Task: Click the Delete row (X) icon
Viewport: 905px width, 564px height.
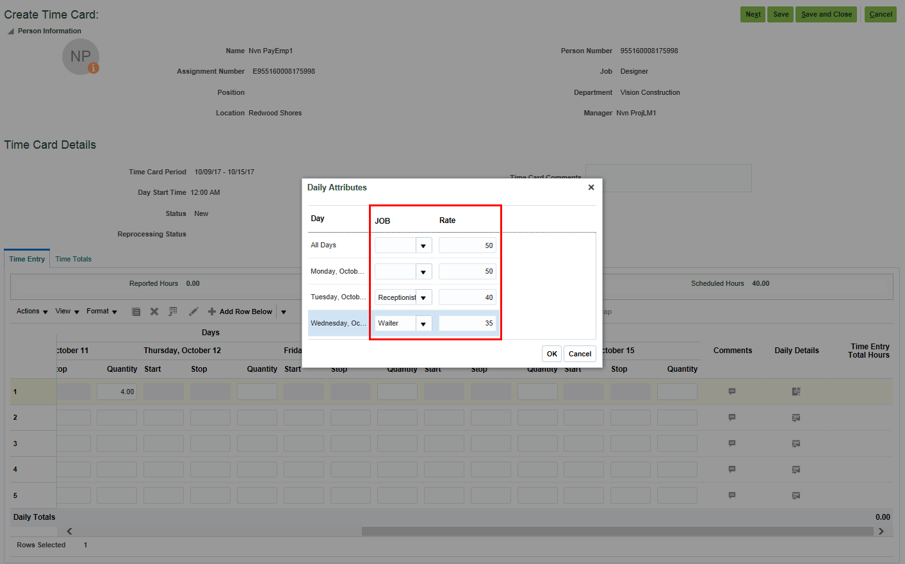Action: [154, 311]
